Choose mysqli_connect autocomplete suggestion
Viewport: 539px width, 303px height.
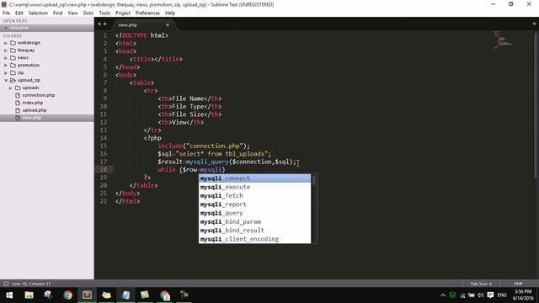pos(254,178)
